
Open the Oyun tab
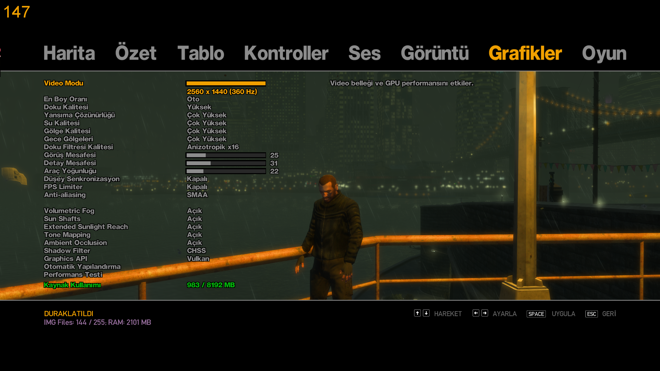[x=604, y=54]
